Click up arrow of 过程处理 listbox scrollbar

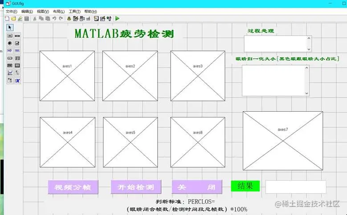(x=309, y=38)
